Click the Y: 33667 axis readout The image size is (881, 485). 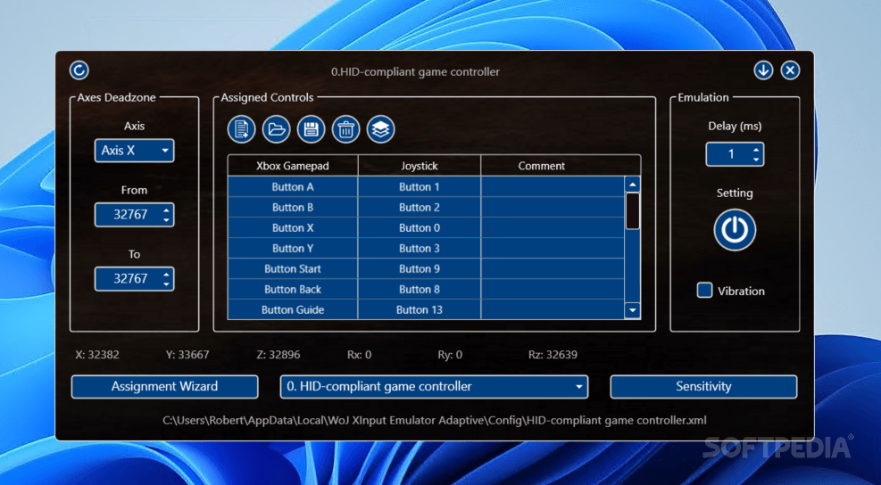coord(187,355)
